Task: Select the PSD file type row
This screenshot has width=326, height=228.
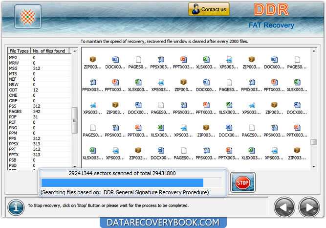Action: coord(40,166)
